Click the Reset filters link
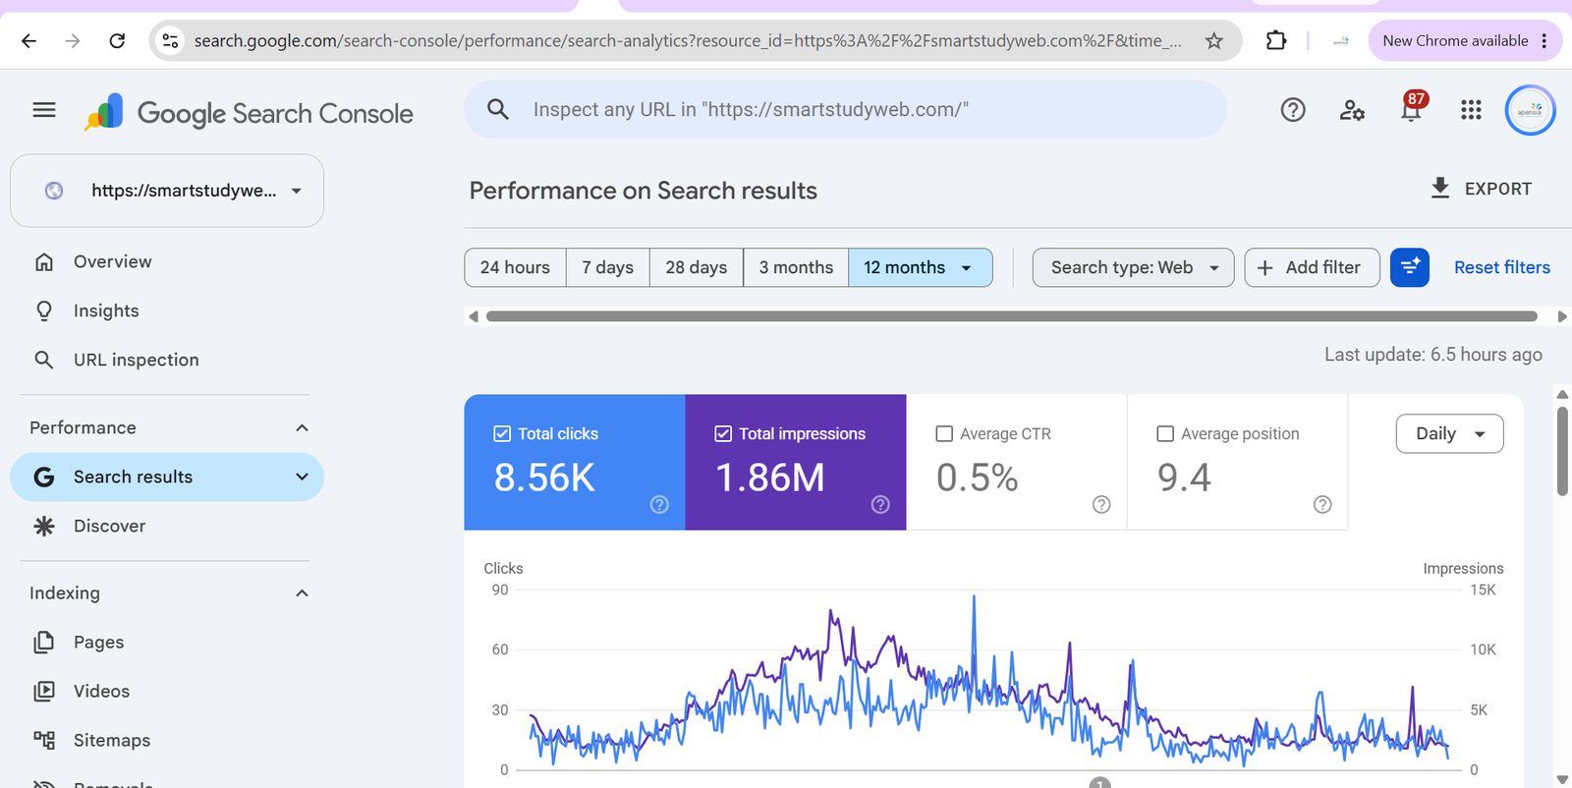Image resolution: width=1572 pixels, height=788 pixels. click(x=1501, y=267)
